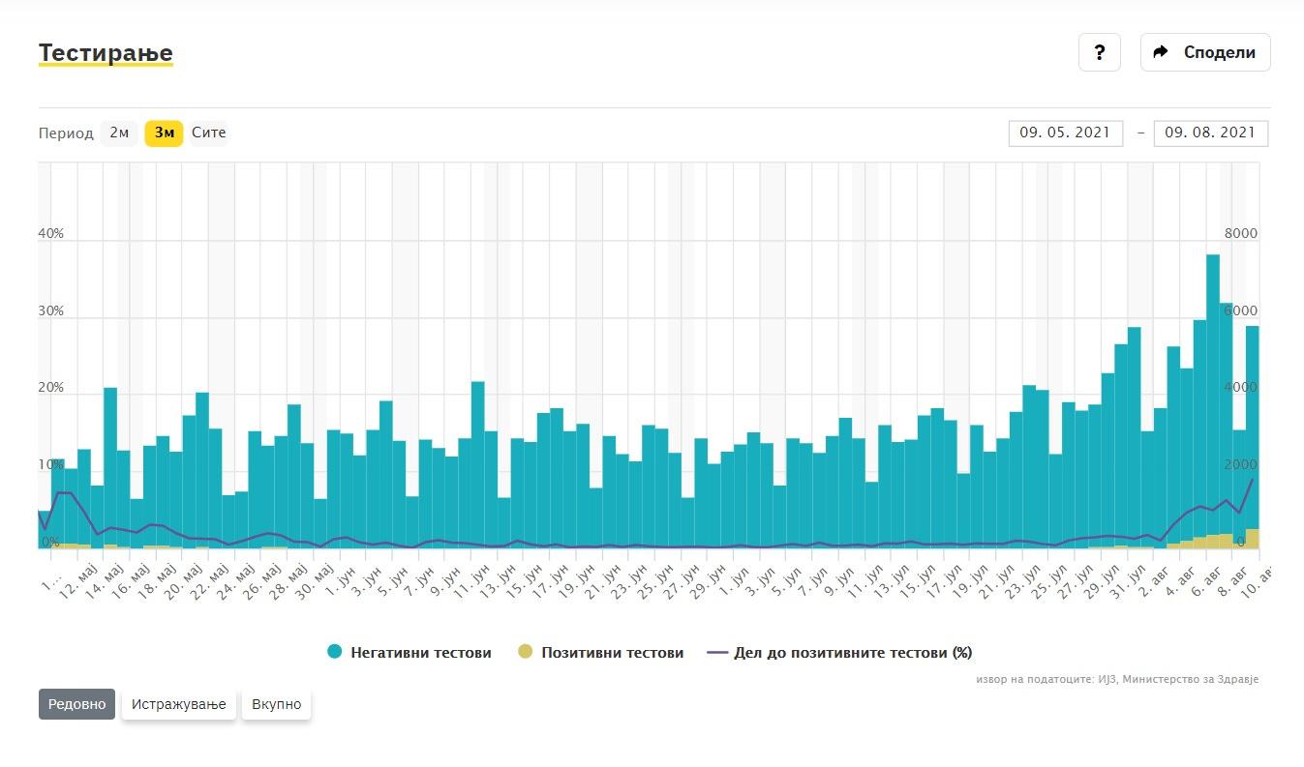Toggle Дел до позитивните тестови (%) series

839,653
